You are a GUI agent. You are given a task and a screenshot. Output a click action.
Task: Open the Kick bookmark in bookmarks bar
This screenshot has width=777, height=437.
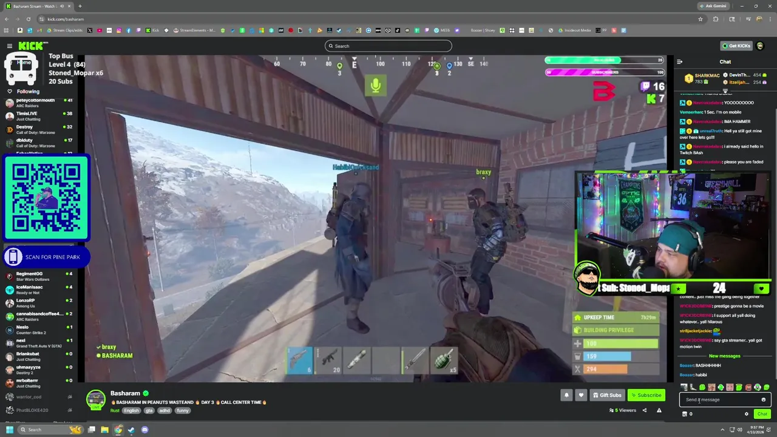[x=152, y=30]
